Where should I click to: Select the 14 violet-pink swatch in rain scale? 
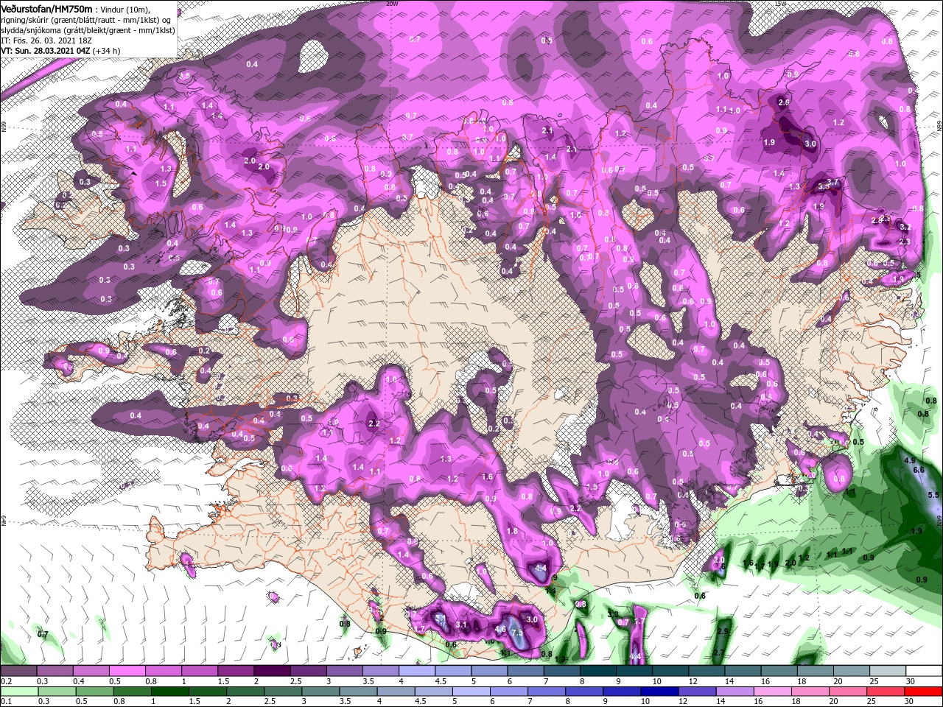click(x=734, y=691)
